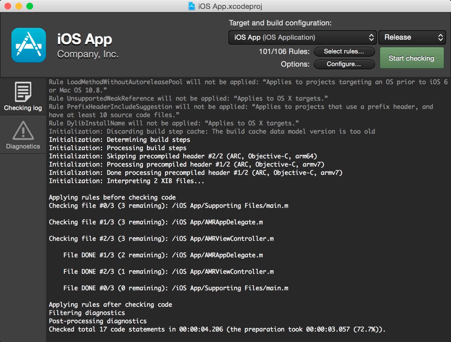Click log line 'Rule DylibInstallName will not be applied'
The height and width of the screenshot is (342, 451).
174,123
